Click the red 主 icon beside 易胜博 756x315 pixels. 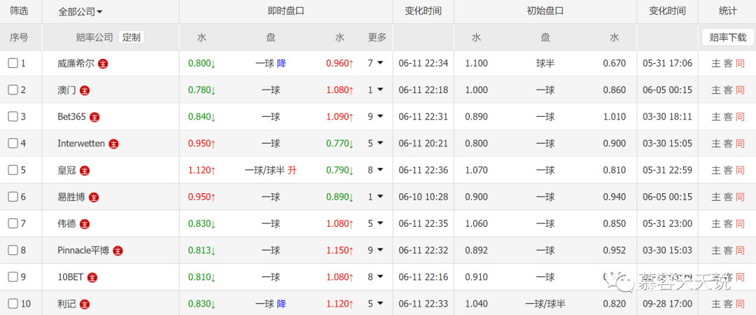(x=94, y=197)
